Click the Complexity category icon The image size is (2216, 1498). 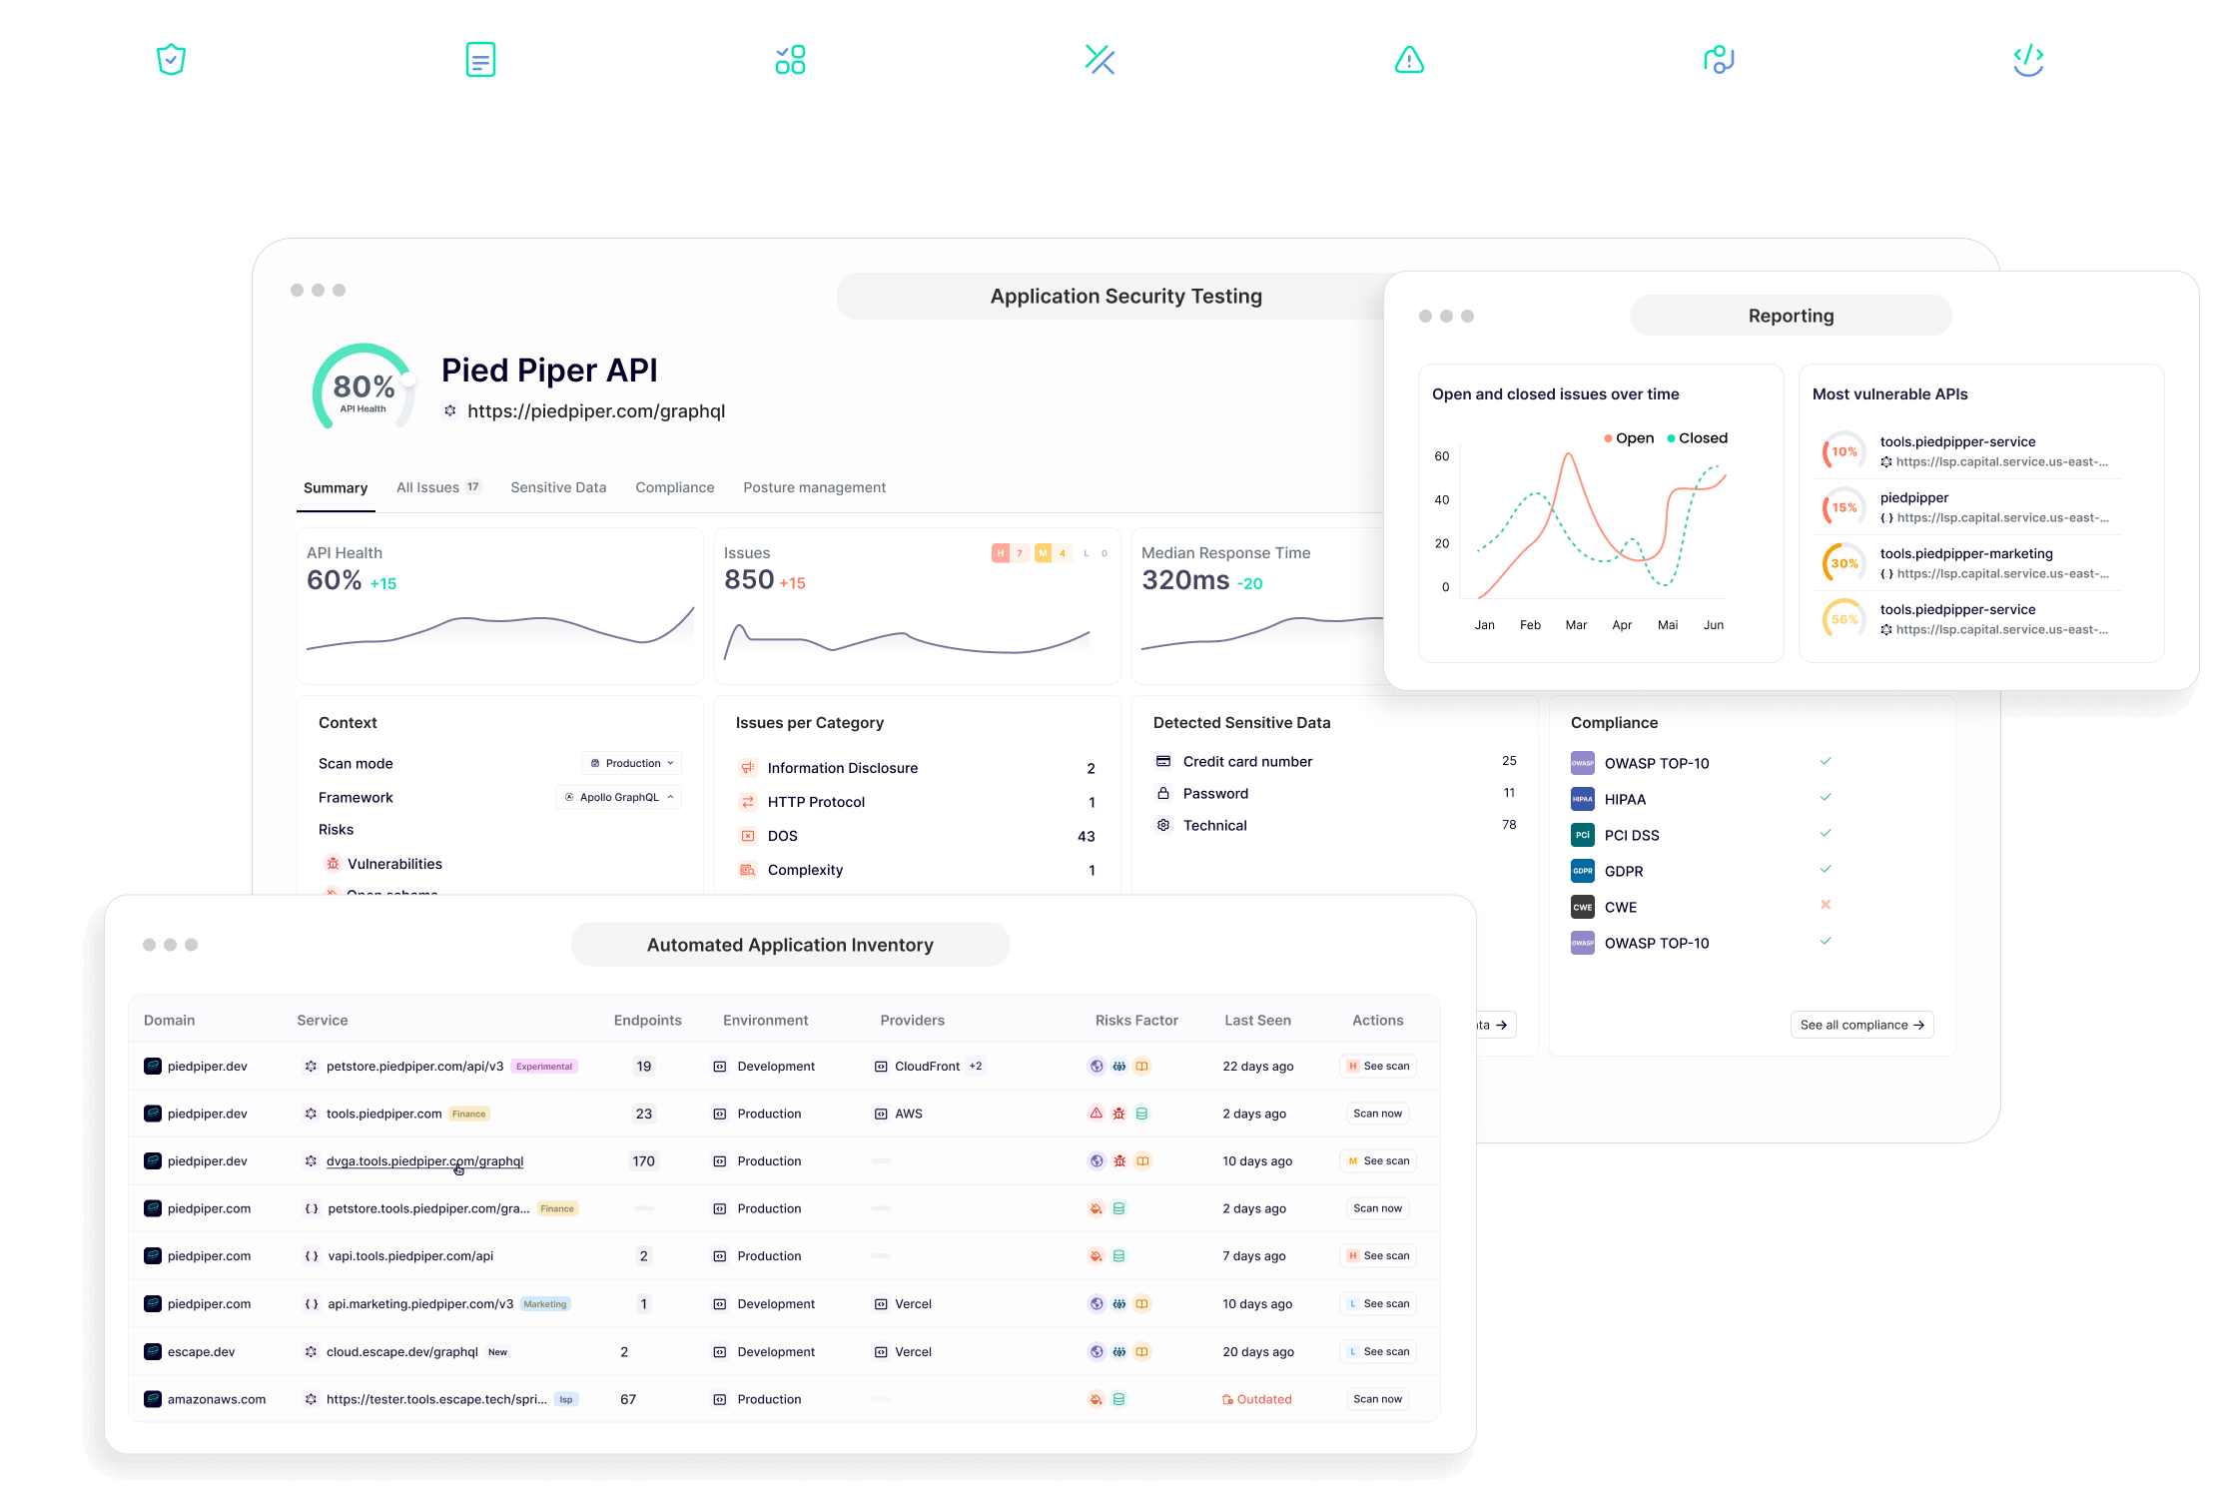point(747,870)
